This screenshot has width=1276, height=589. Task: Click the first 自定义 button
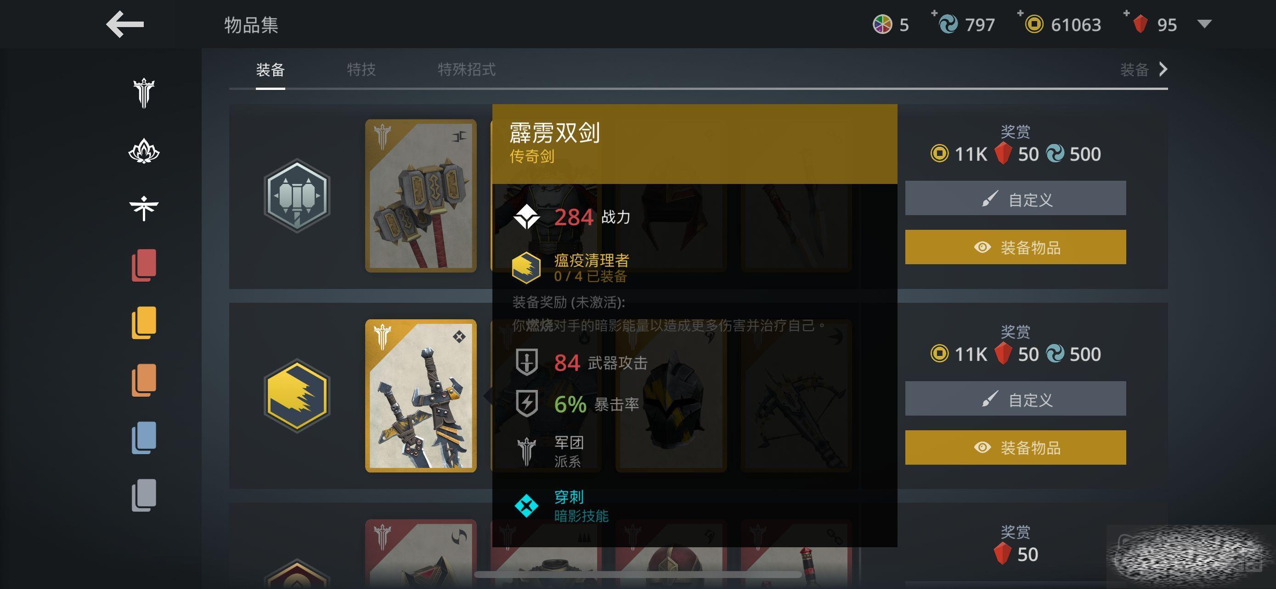pos(1016,198)
